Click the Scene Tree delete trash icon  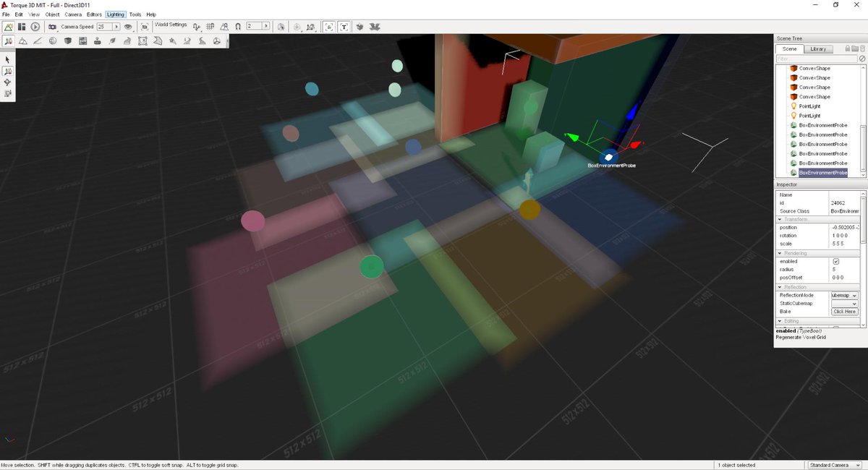tap(862, 48)
